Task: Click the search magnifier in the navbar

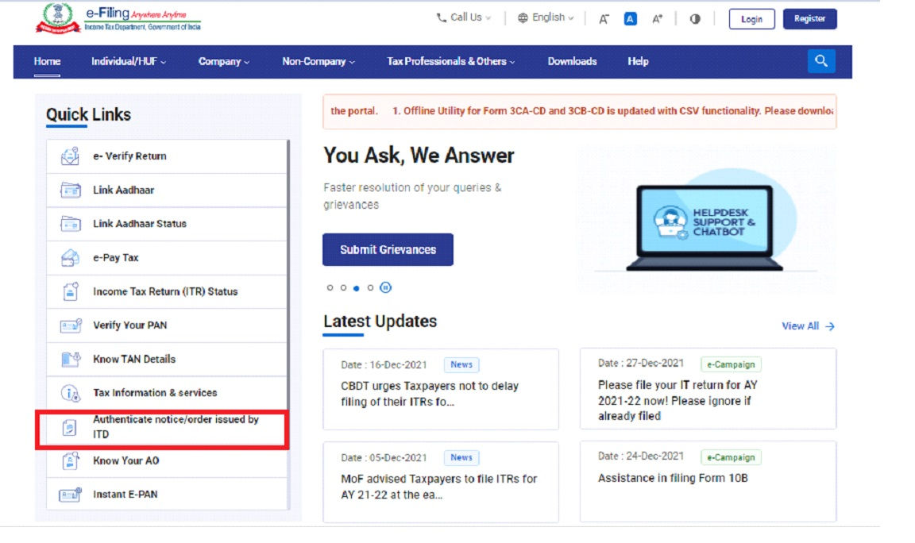Action: pyautogui.click(x=822, y=60)
